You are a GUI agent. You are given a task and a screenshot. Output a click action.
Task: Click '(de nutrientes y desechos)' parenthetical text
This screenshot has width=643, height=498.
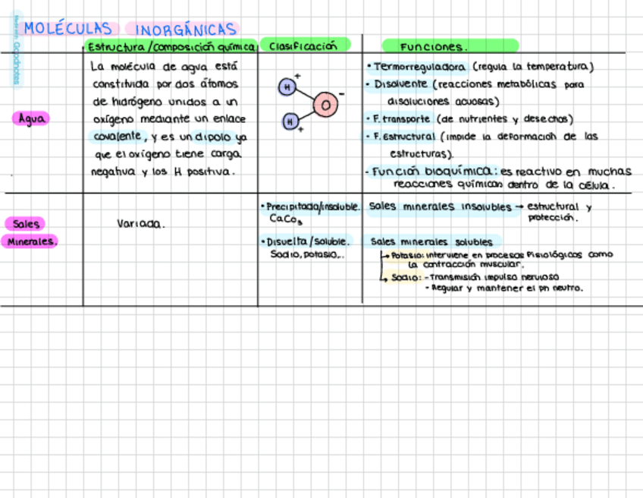coord(505,119)
